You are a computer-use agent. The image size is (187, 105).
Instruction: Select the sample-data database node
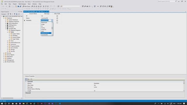pyautogui.click(x=12, y=29)
